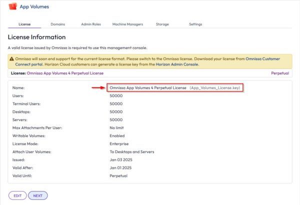Click the 'Users:' label
300x205 pixels.
[x=18, y=95]
